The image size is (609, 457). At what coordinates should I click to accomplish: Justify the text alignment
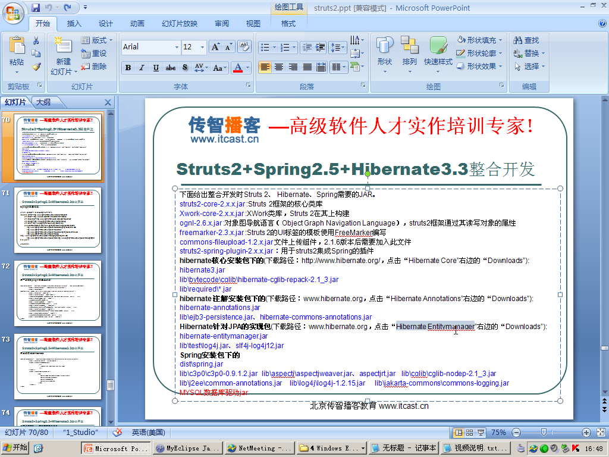tap(307, 68)
